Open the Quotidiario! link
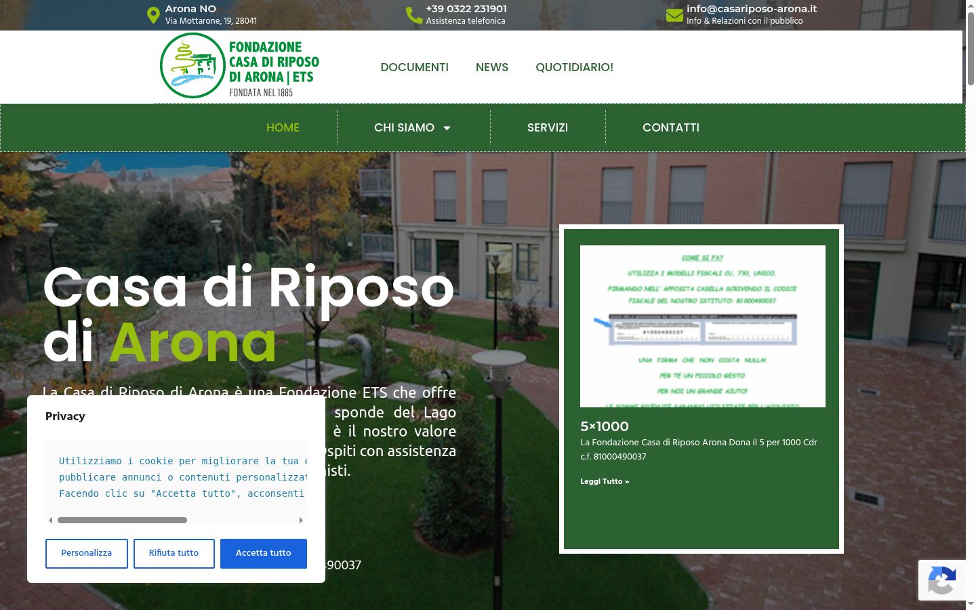Viewport: 976px width, 610px height. [x=575, y=67]
